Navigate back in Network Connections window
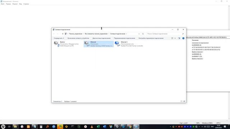The height and width of the screenshot is (129, 230). 54,34
